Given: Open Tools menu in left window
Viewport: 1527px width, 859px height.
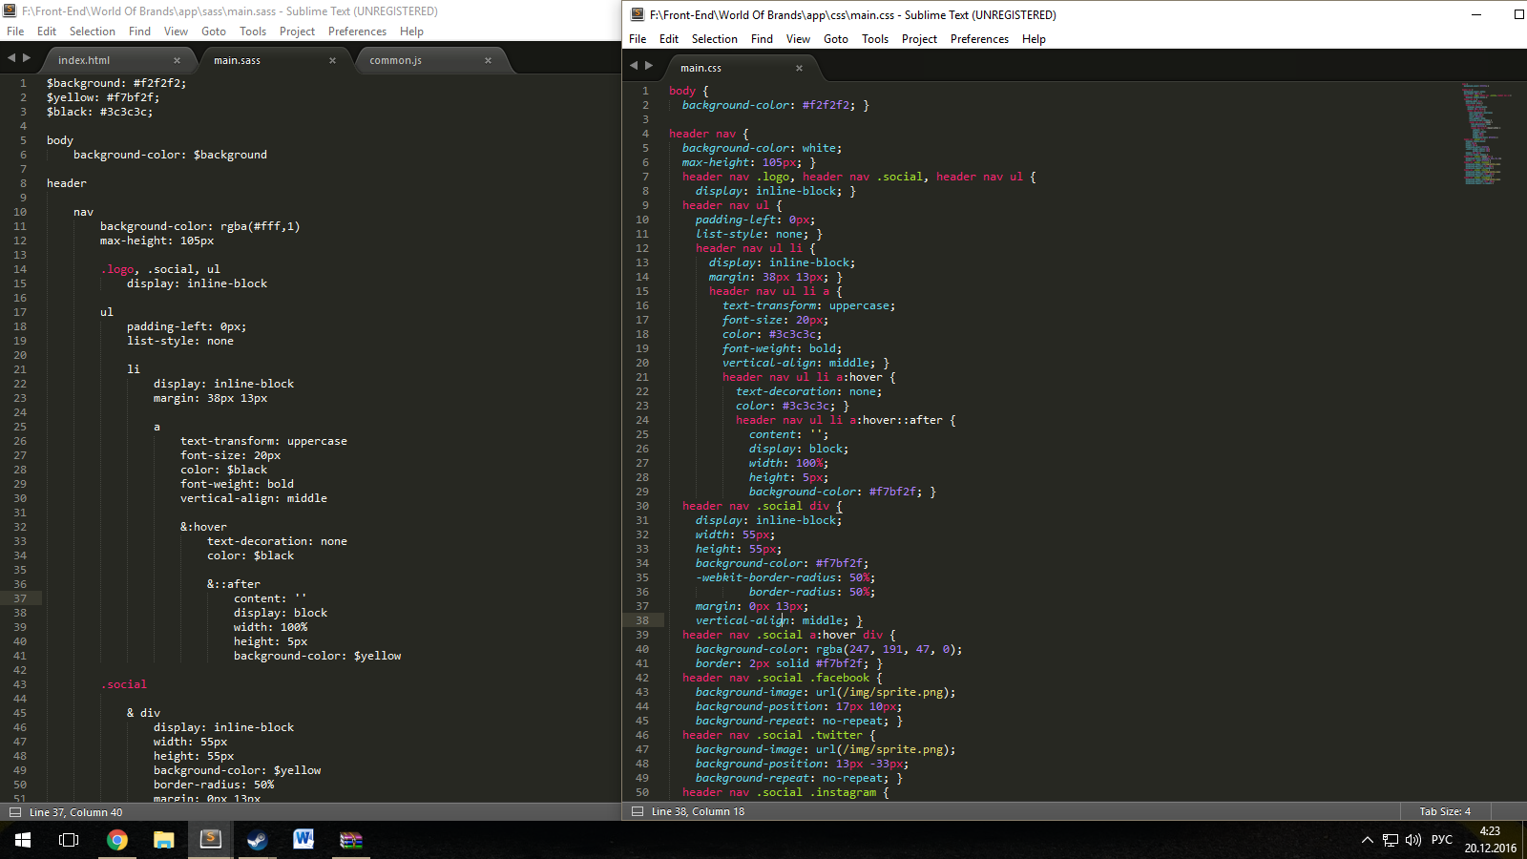Looking at the screenshot, I should pyautogui.click(x=253, y=31).
